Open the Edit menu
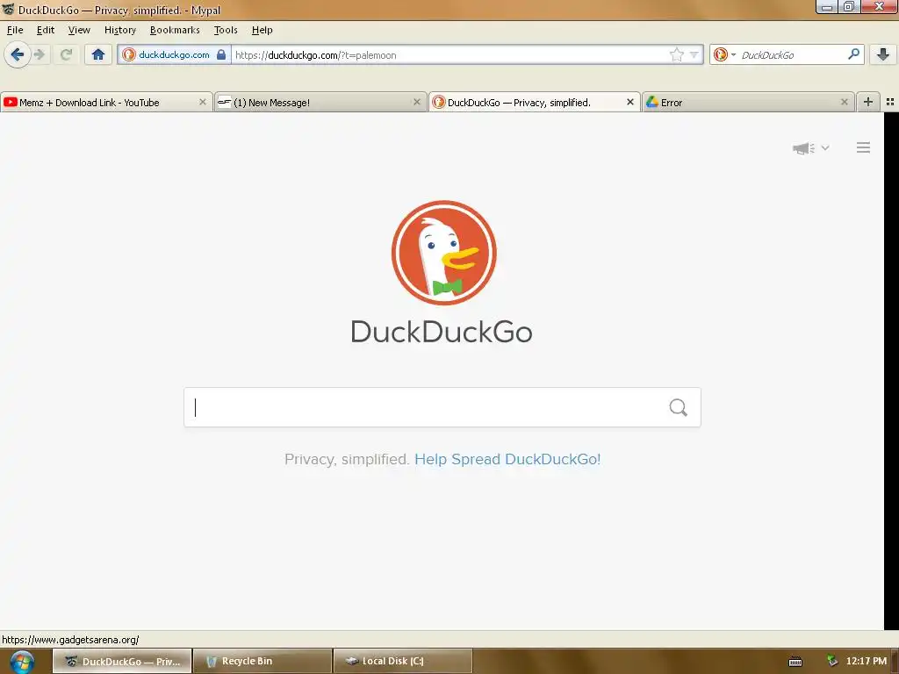 (46, 30)
